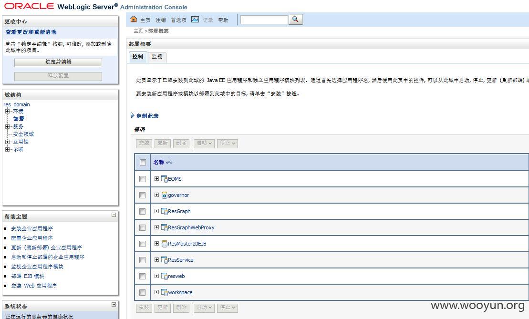The height and width of the screenshot is (319, 529).
Task: Click the EOMS application icon
Action: [164, 179]
